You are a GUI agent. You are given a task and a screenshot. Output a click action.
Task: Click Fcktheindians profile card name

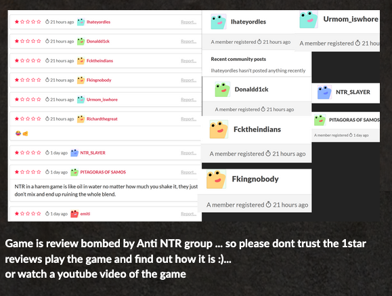pyautogui.click(x=257, y=129)
